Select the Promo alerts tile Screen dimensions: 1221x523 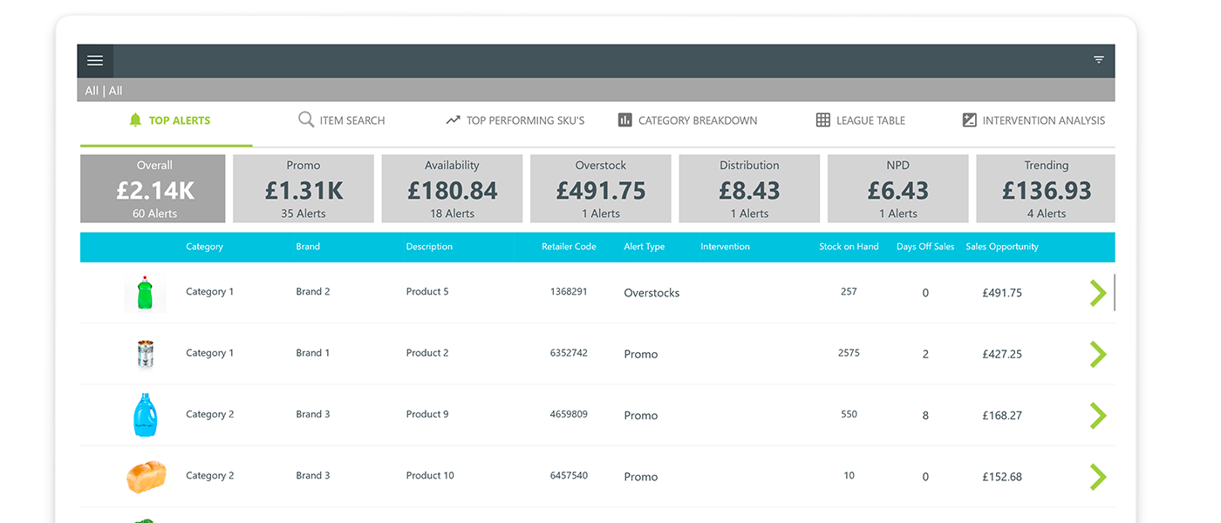304,189
